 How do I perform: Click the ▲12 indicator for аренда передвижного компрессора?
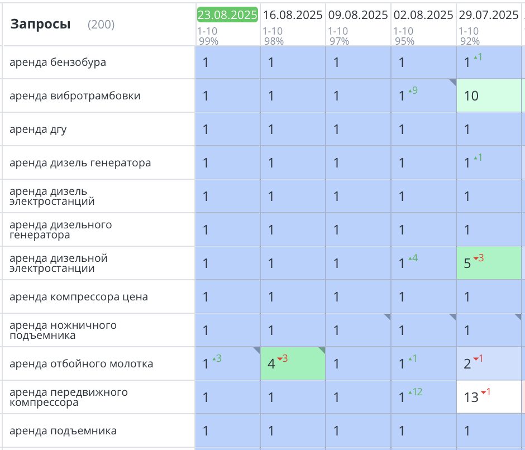[x=415, y=393]
